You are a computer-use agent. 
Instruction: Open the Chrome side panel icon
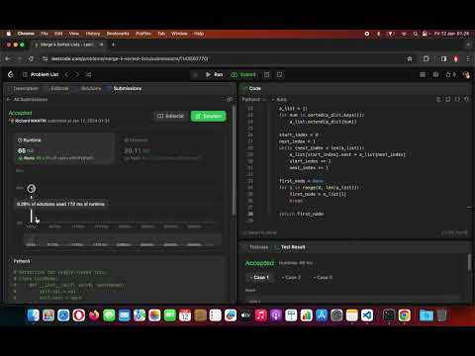click(443, 59)
